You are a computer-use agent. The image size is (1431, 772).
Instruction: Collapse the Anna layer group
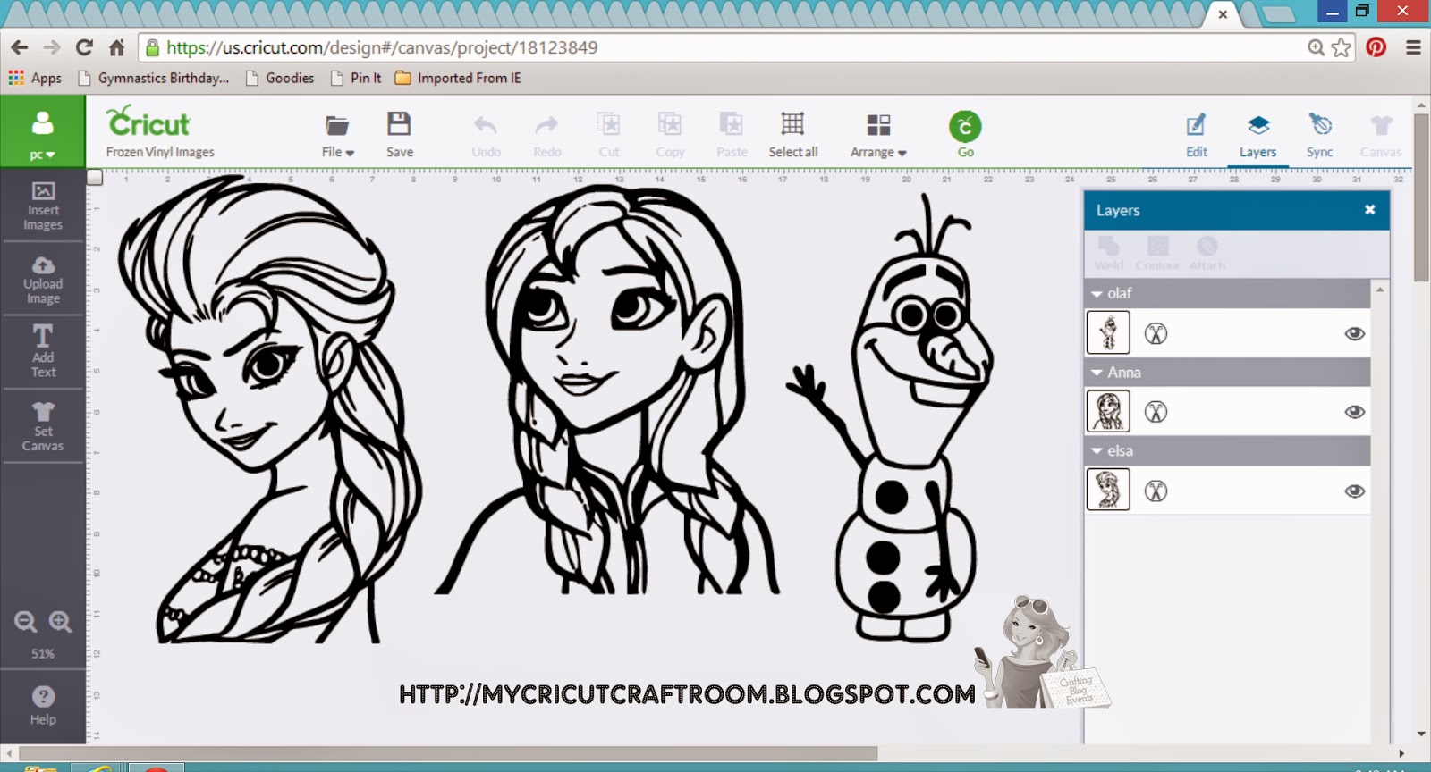tap(1097, 372)
